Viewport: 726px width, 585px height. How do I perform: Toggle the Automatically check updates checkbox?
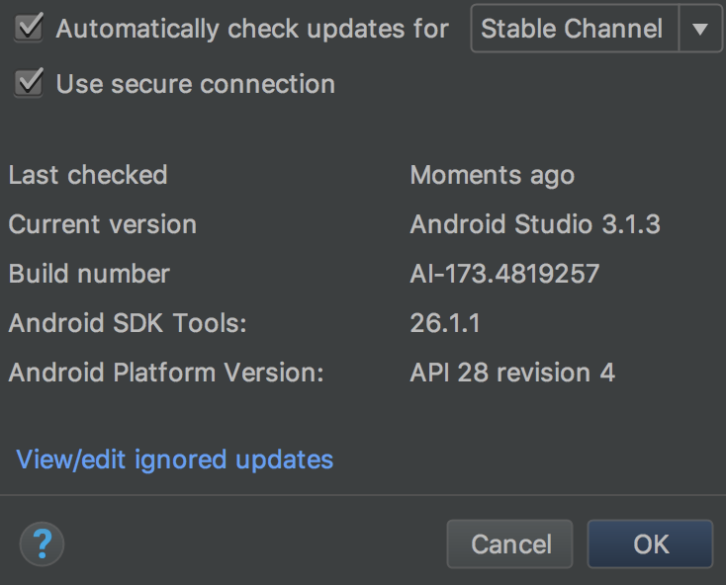click(30, 28)
